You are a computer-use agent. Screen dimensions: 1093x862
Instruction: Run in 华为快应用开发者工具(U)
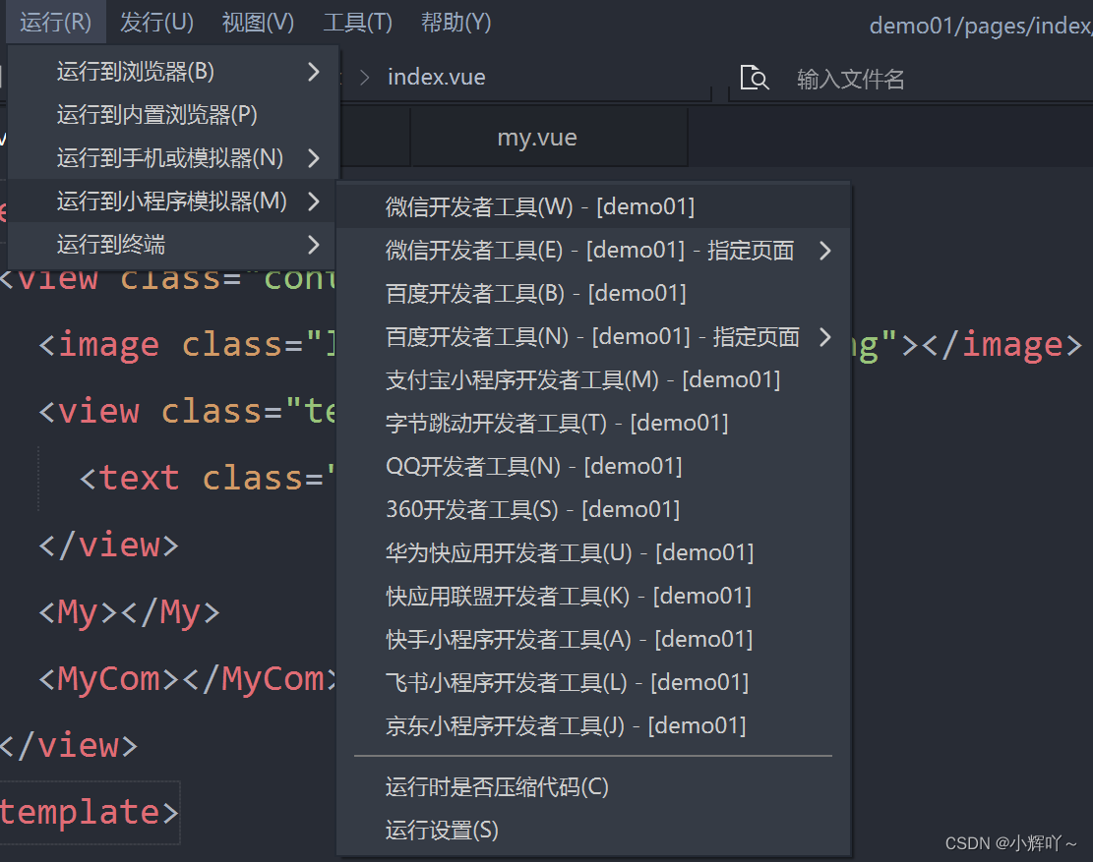coord(593,552)
